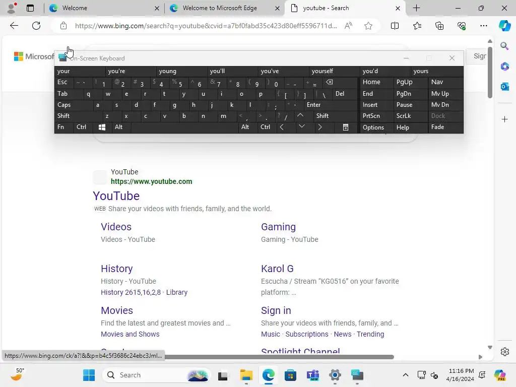Image resolution: width=516 pixels, height=387 pixels.
Task: Open the sidebar search icon
Action: coord(504,46)
